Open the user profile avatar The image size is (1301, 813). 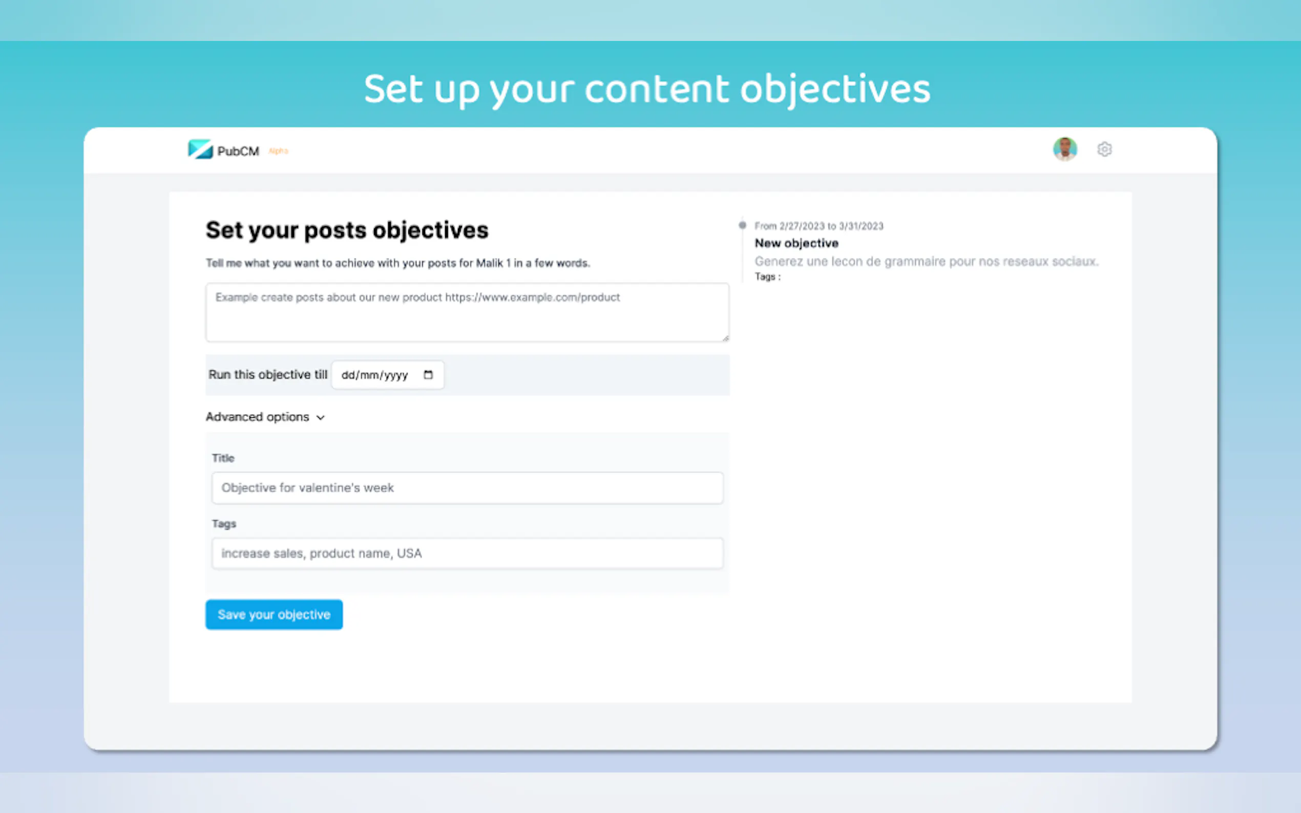tap(1064, 149)
